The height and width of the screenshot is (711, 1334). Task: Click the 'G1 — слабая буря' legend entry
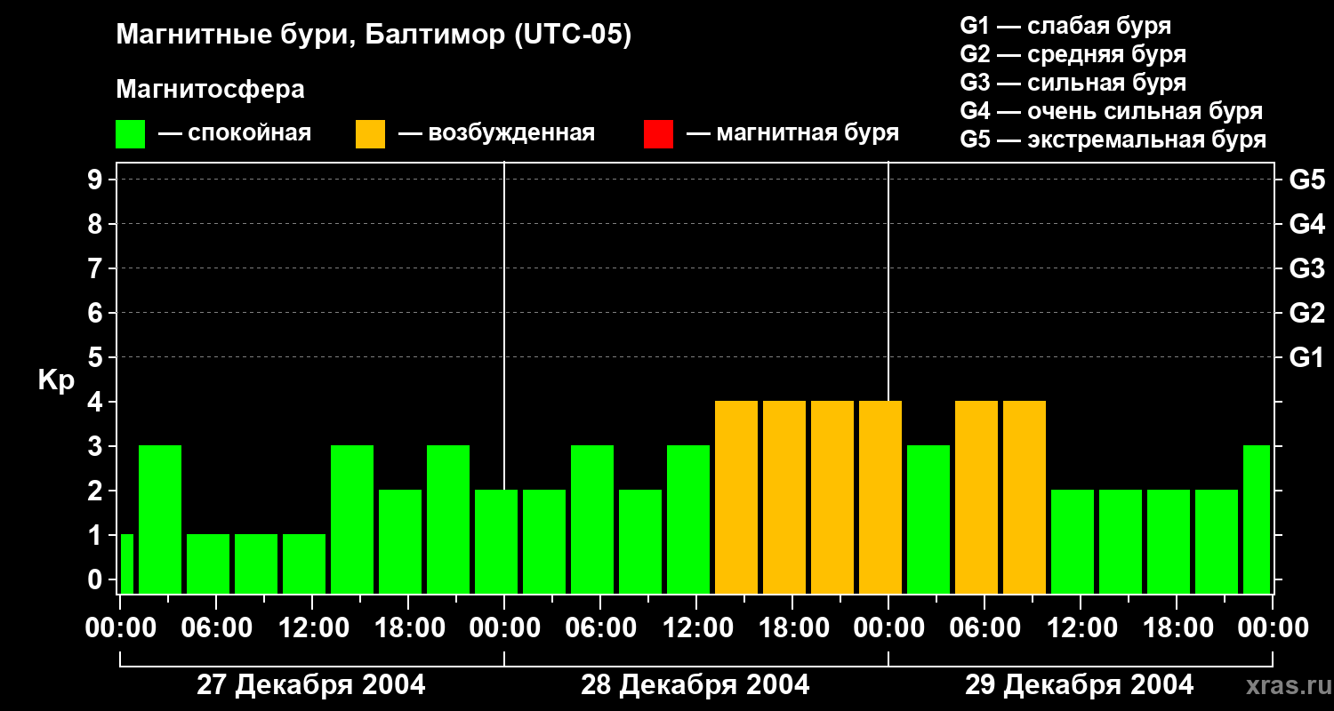pos(1065,26)
